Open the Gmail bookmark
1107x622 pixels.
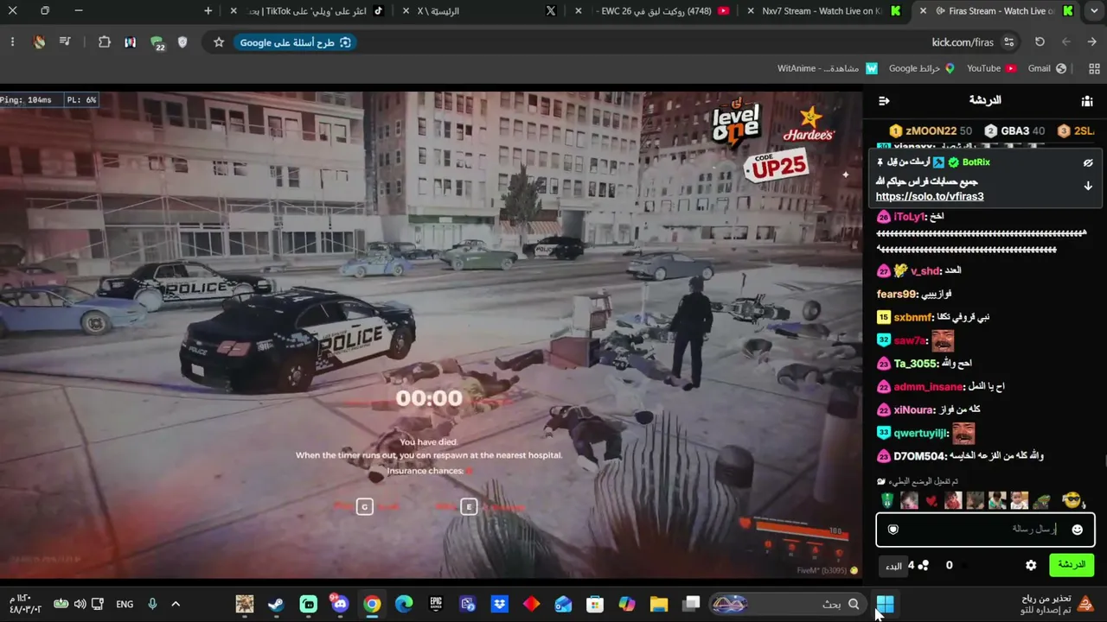pos(1046,68)
